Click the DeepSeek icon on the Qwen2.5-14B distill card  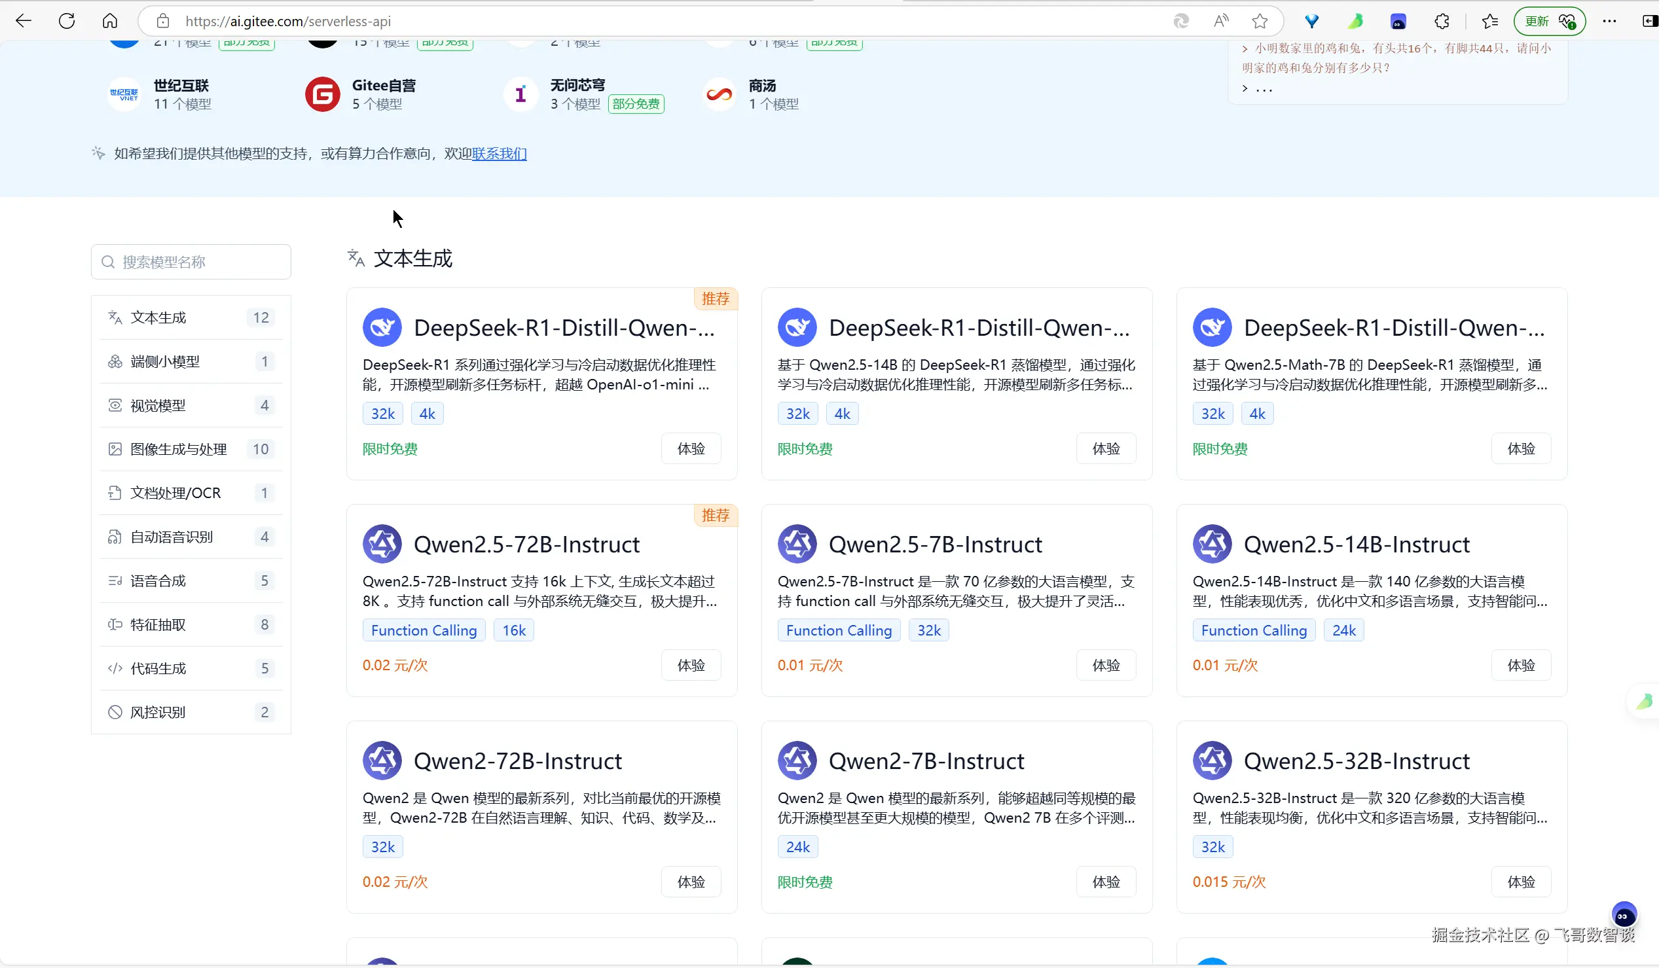(797, 327)
